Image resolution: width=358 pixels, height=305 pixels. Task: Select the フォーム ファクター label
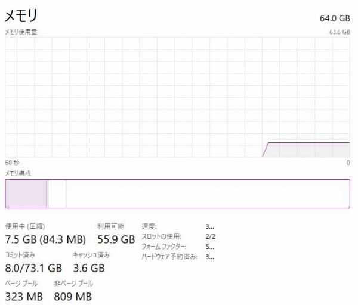[x=163, y=247]
